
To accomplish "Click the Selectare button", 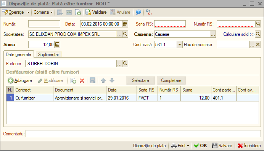I will coord(140,80).
